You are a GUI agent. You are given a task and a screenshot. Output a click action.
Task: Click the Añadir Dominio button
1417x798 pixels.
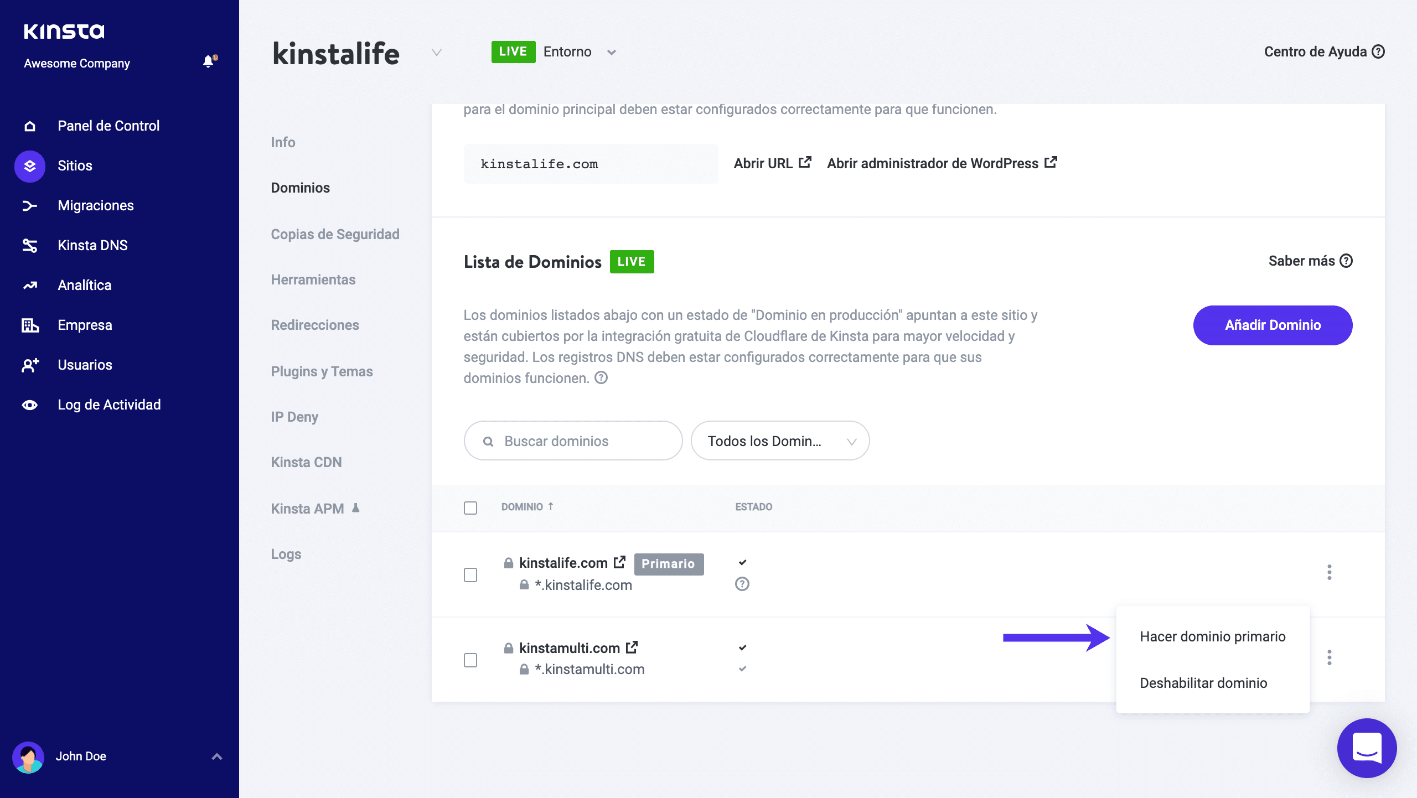[x=1273, y=325]
